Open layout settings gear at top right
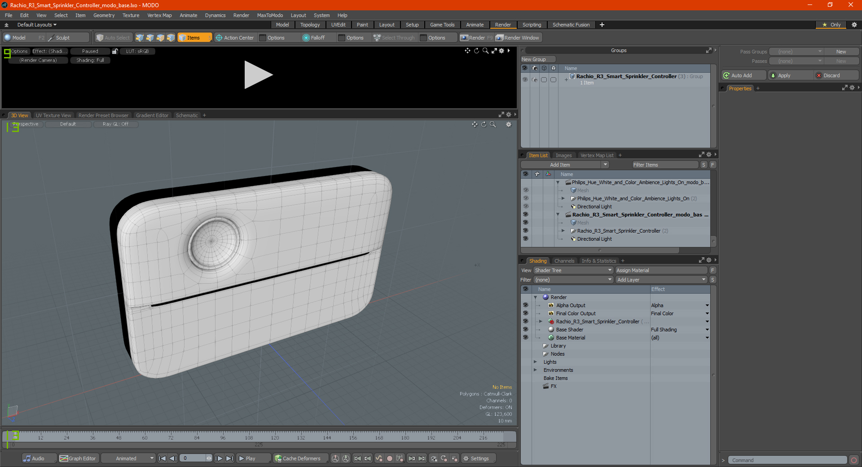 pyautogui.click(x=854, y=25)
